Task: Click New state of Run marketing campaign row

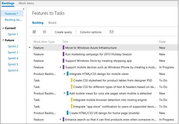Action: pos(162,54)
